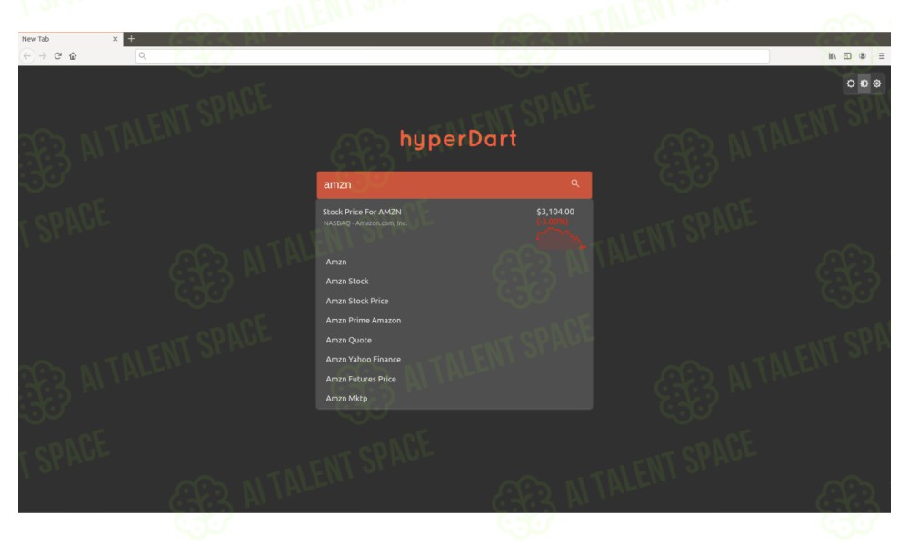Click the forward navigation arrow
The width and height of the screenshot is (909, 545).
click(x=43, y=56)
